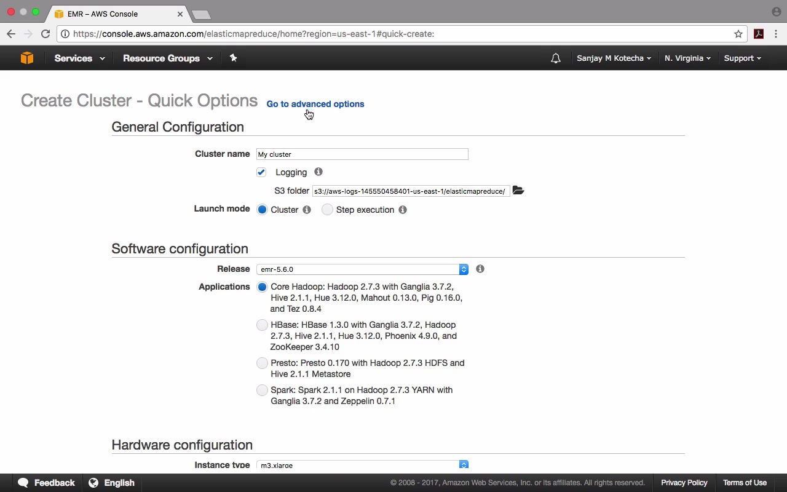Bookmark this page with the star icon
This screenshot has height=492, width=787.
738,34
